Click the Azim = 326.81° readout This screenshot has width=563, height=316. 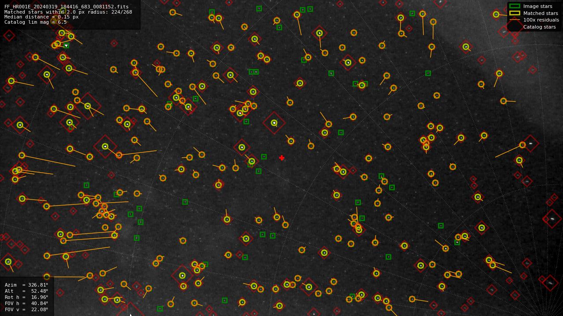tap(26, 285)
